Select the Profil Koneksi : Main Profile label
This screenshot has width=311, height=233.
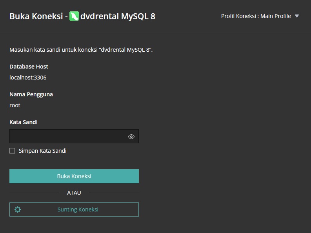point(256,16)
